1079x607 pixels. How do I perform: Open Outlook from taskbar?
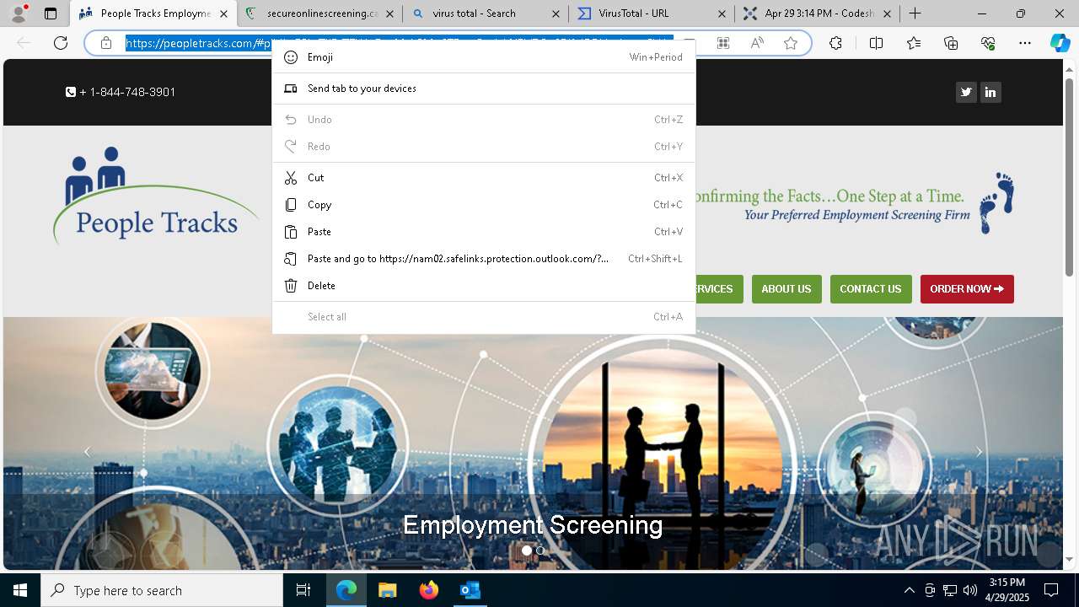tap(470, 590)
